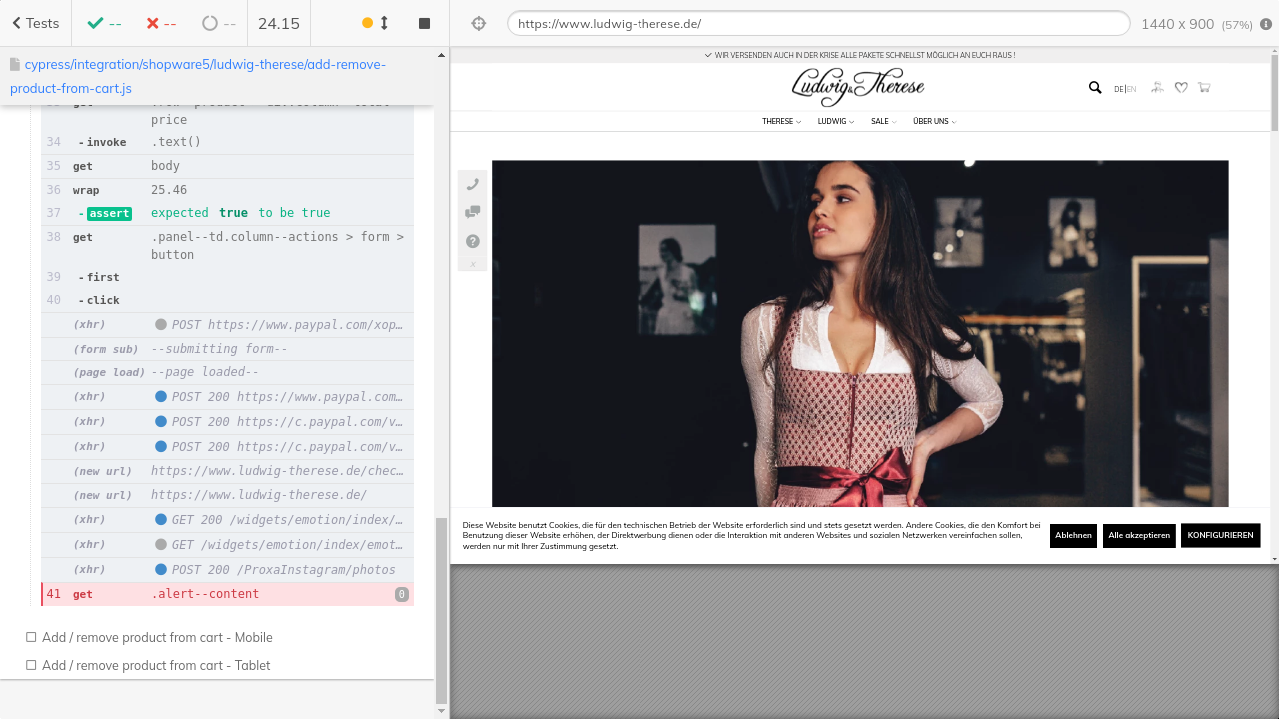Click the URL field showing ludwig-therese.de
1279x719 pixels.
(x=817, y=23)
